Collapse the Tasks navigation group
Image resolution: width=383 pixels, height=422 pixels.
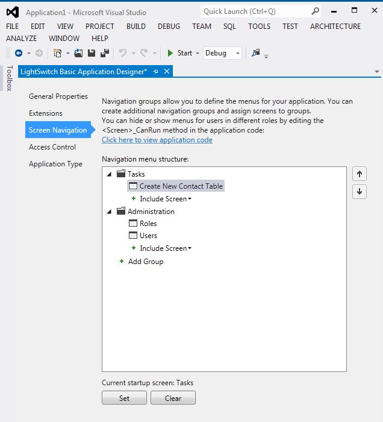point(109,174)
